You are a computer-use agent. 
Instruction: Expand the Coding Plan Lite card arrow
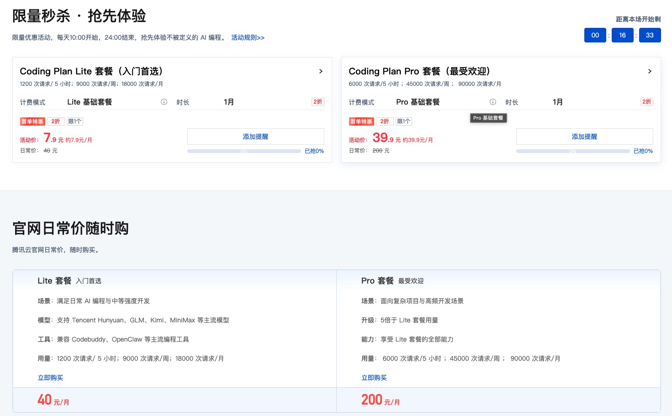tap(321, 71)
